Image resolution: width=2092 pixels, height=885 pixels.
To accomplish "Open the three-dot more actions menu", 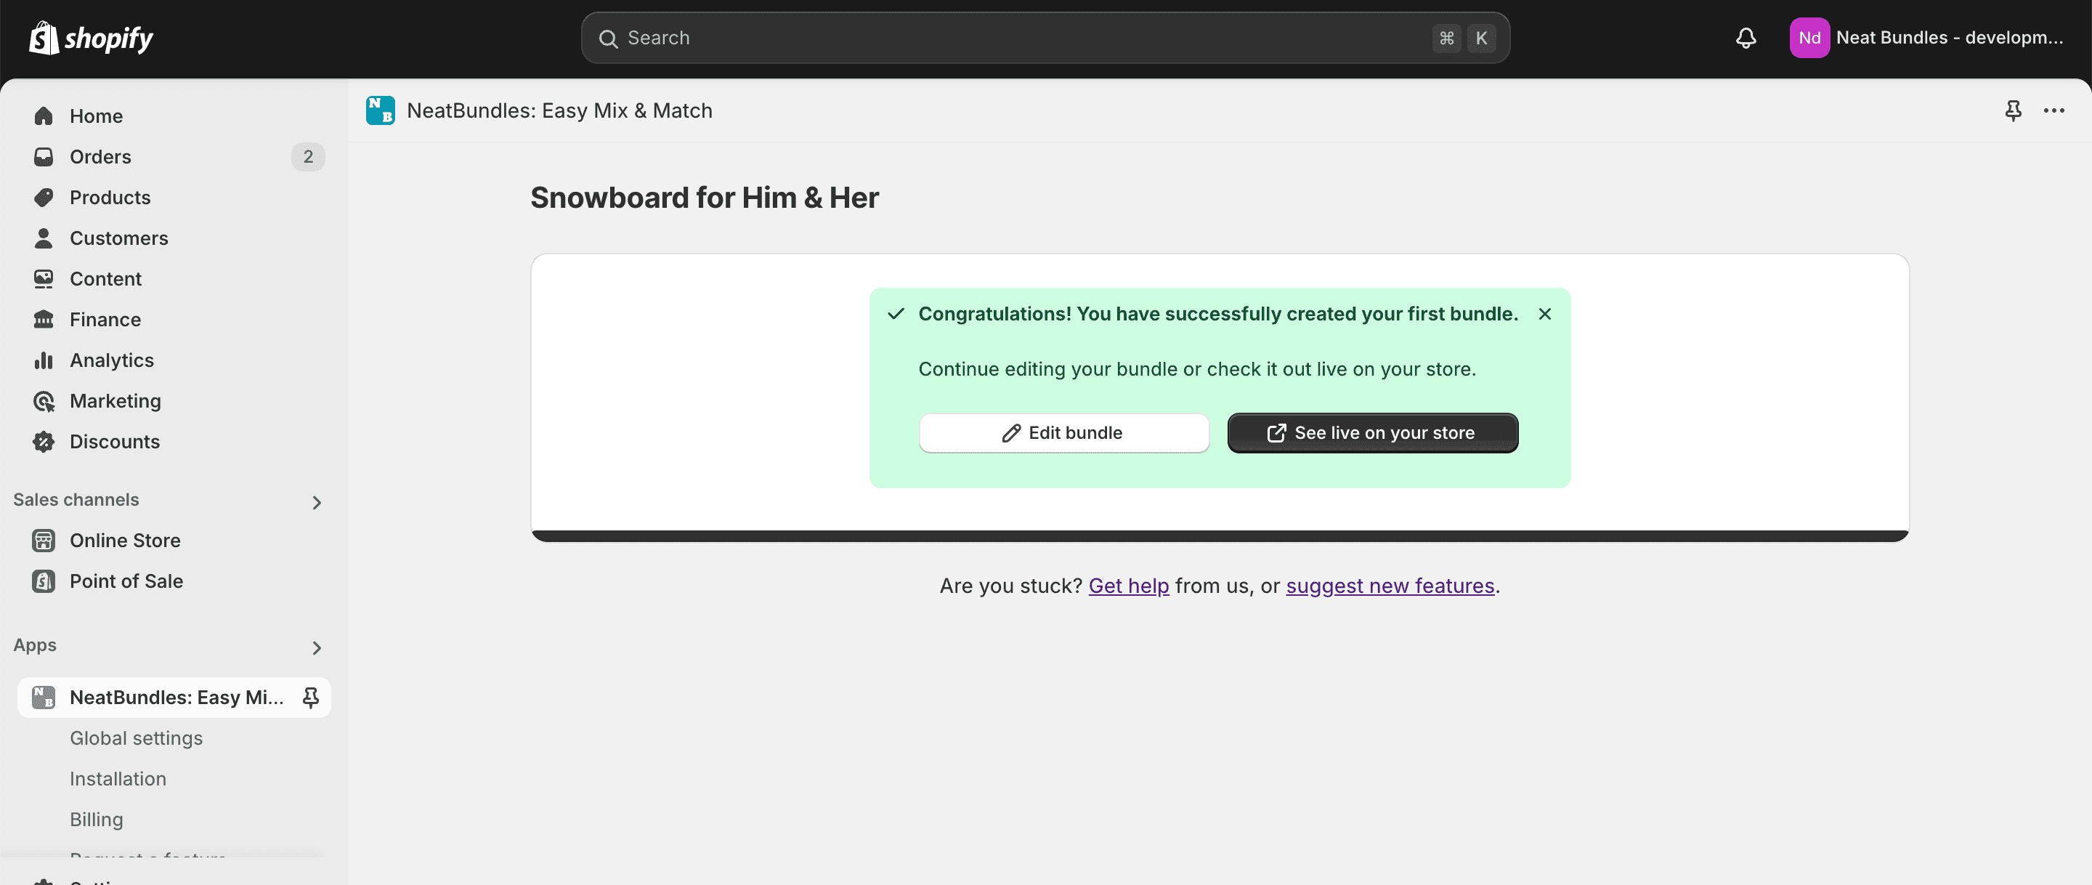I will (x=2054, y=110).
